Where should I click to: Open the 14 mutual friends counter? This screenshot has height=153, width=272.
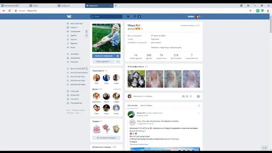coord(136,57)
